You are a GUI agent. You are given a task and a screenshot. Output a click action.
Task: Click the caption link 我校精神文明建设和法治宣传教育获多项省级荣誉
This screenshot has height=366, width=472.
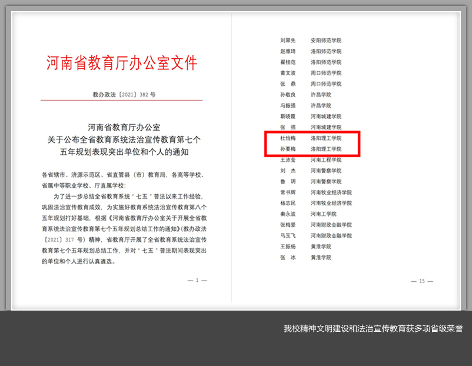[373, 328]
